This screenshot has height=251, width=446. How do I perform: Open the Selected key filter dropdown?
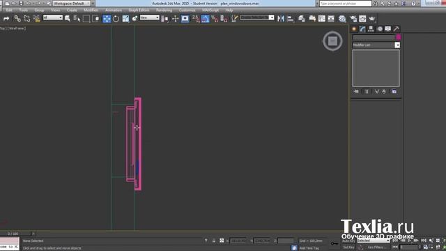(x=374, y=241)
